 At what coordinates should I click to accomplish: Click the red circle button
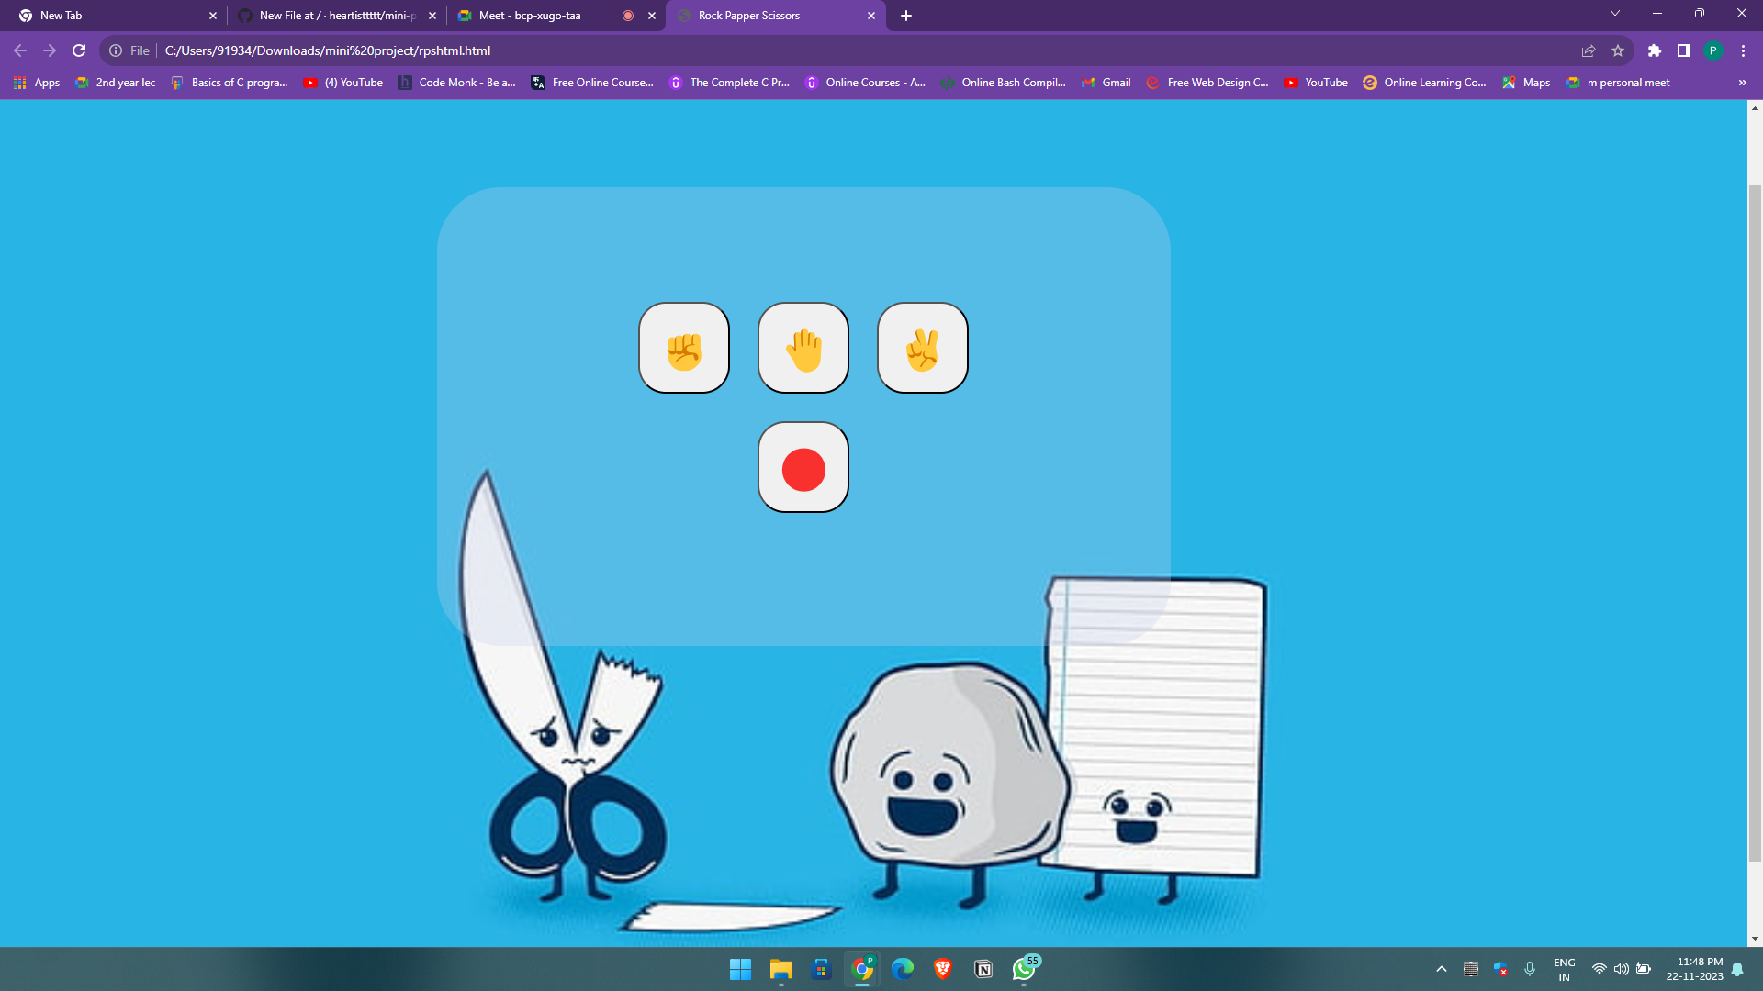(x=803, y=467)
